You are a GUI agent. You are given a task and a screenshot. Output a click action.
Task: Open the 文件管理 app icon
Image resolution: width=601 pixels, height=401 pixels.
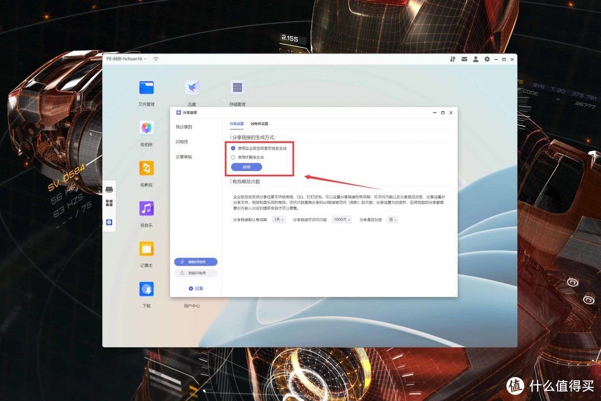pos(146,87)
